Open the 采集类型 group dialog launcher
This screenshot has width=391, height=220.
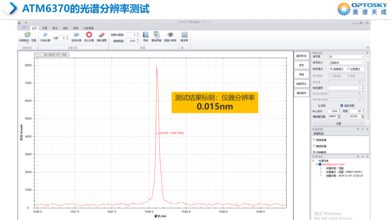(x=37, y=48)
